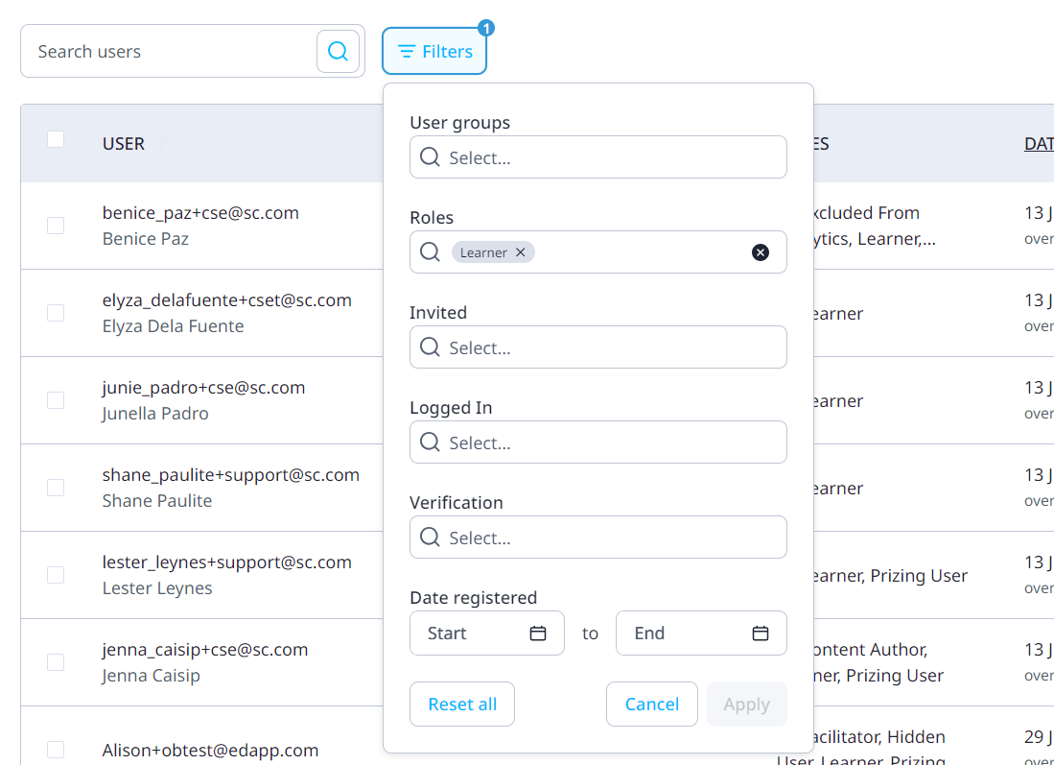Sort by the DATE column header

(x=1040, y=143)
